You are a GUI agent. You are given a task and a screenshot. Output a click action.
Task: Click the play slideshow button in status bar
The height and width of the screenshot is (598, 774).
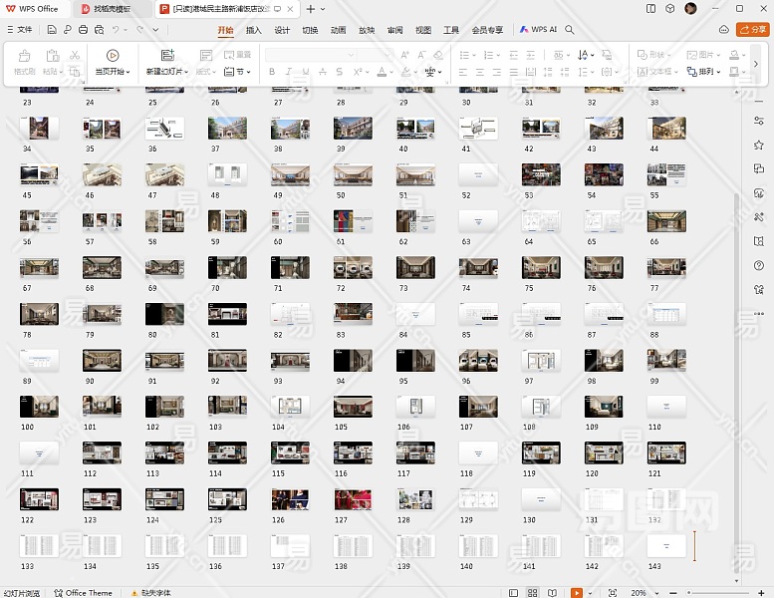click(577, 592)
